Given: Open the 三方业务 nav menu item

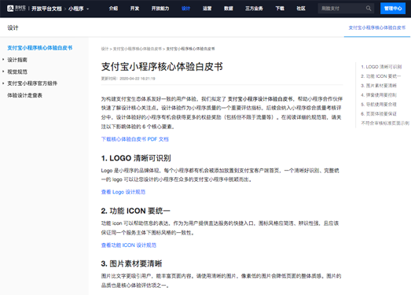Looking at the screenshot, I should (x=254, y=9).
